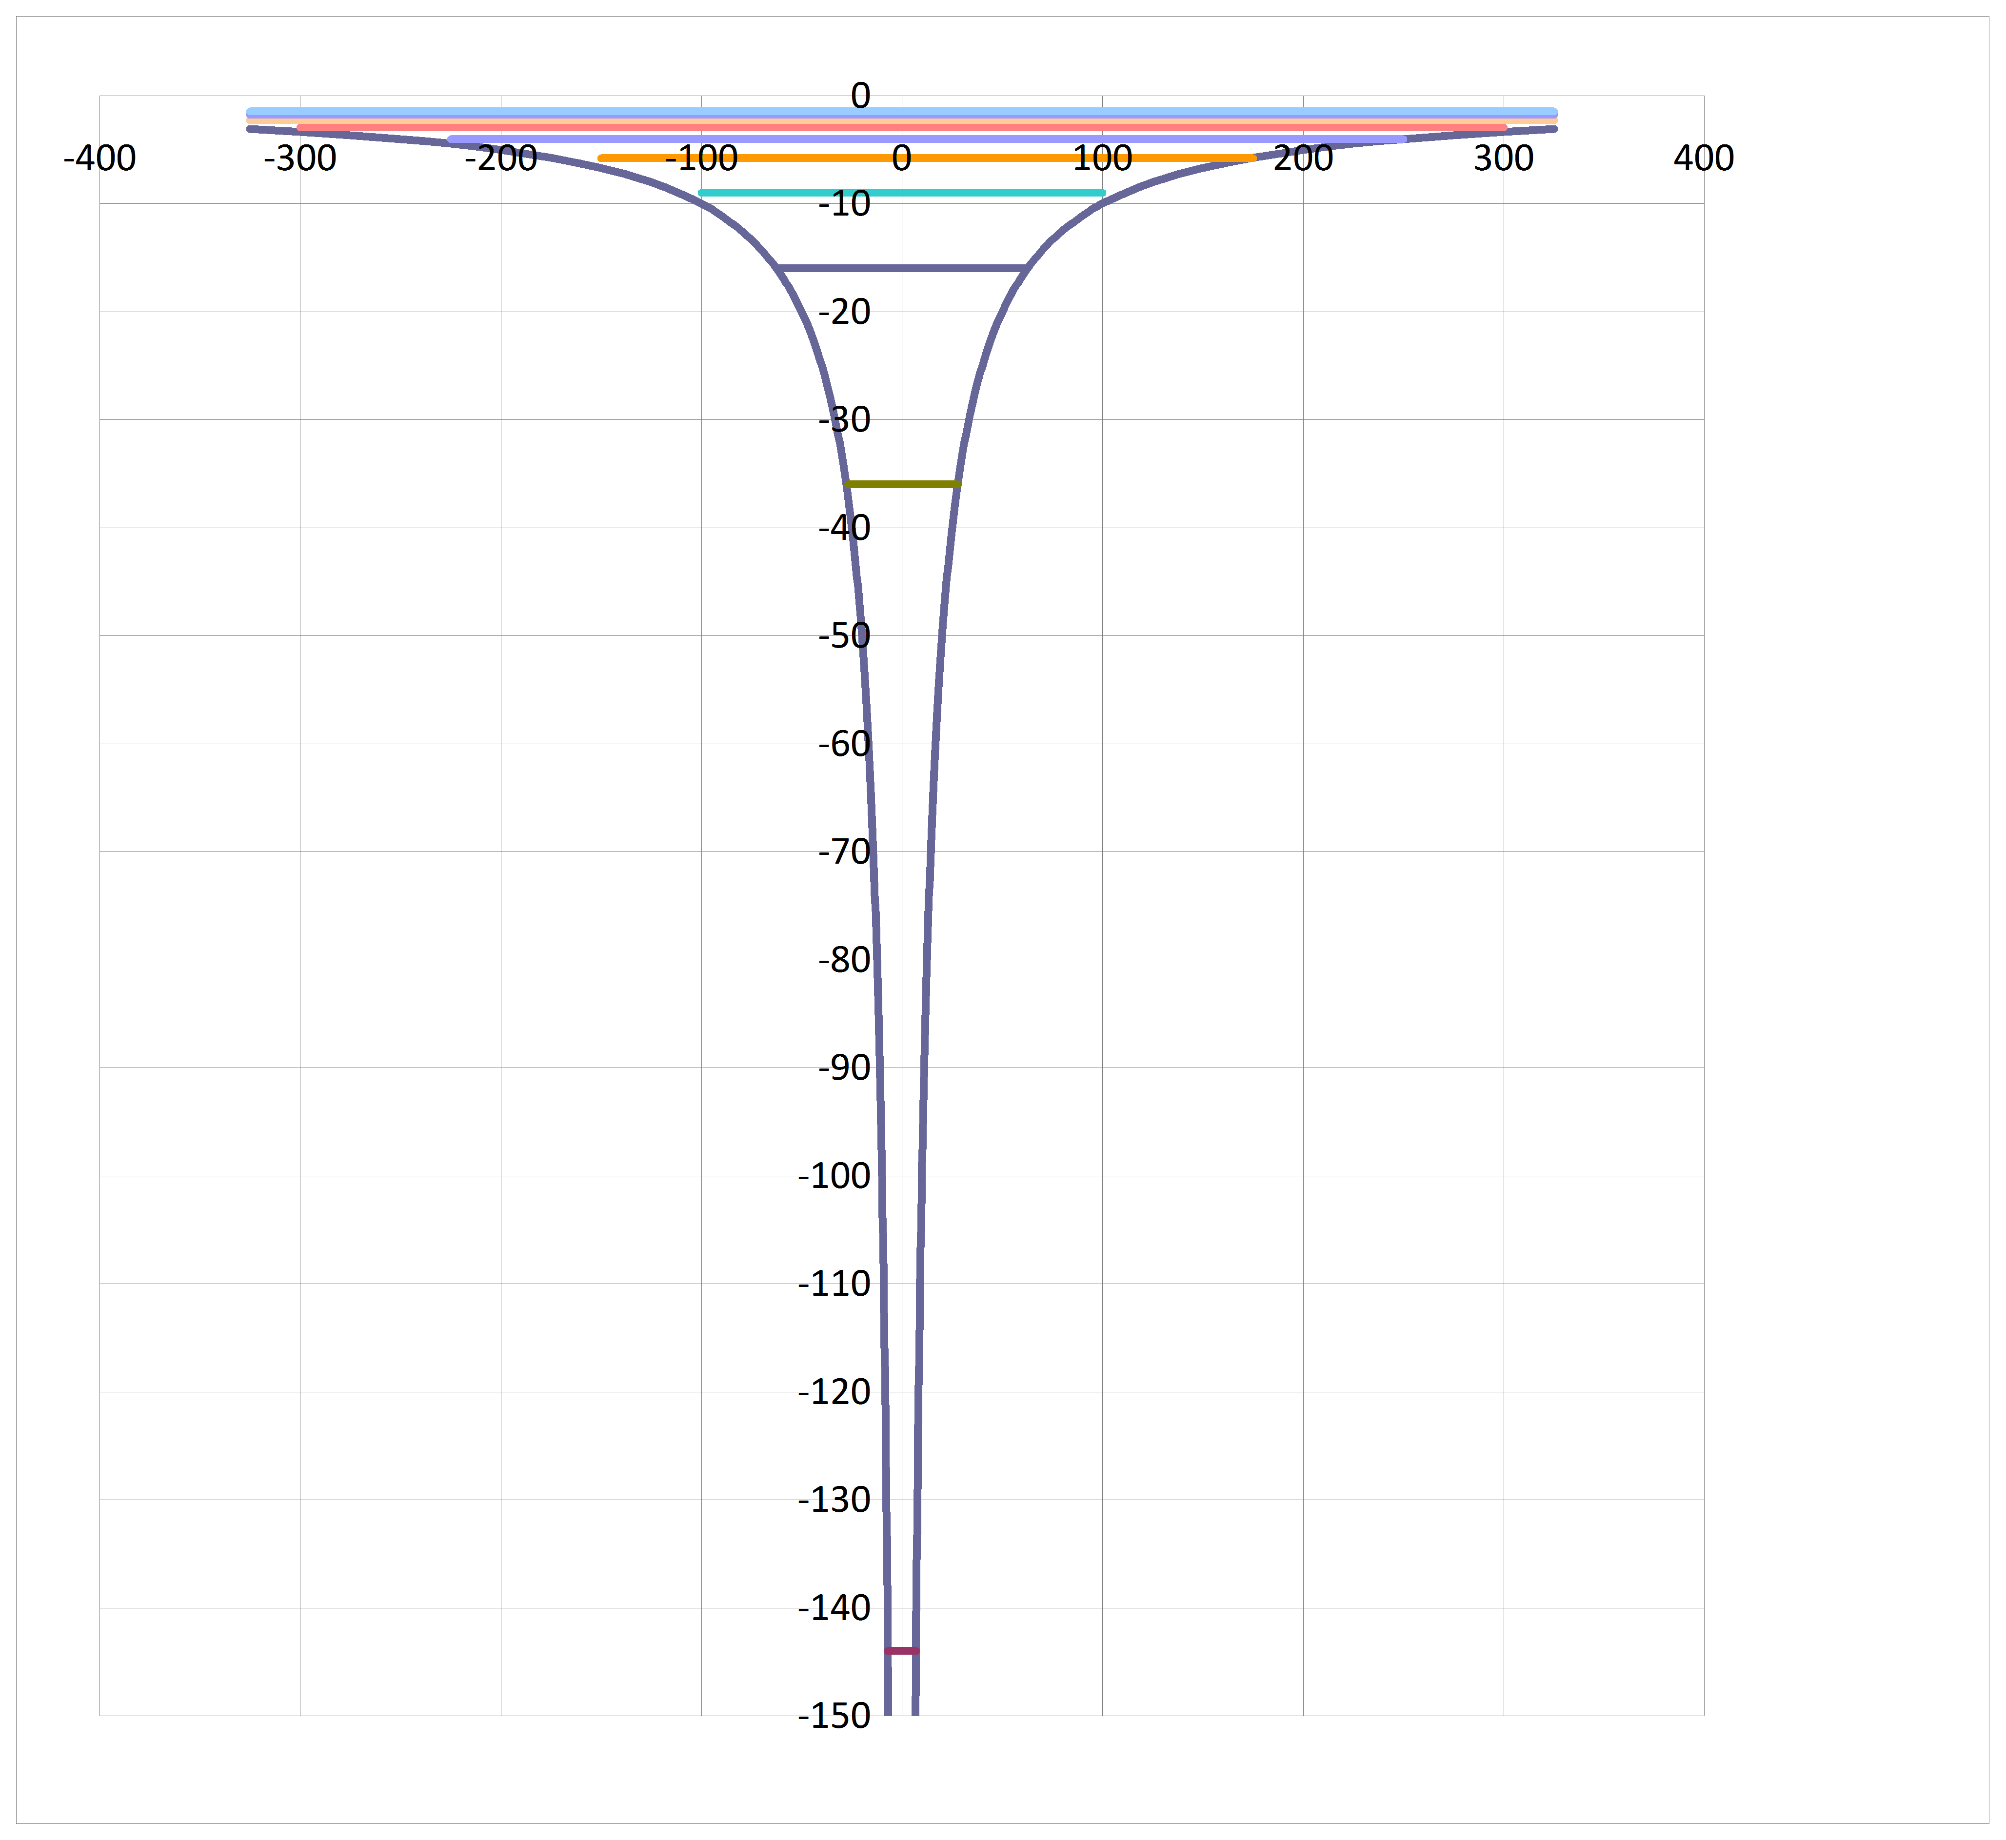The width and height of the screenshot is (2006, 1840).
Task: Select the -80 vertical axis label
Action: coord(843,960)
